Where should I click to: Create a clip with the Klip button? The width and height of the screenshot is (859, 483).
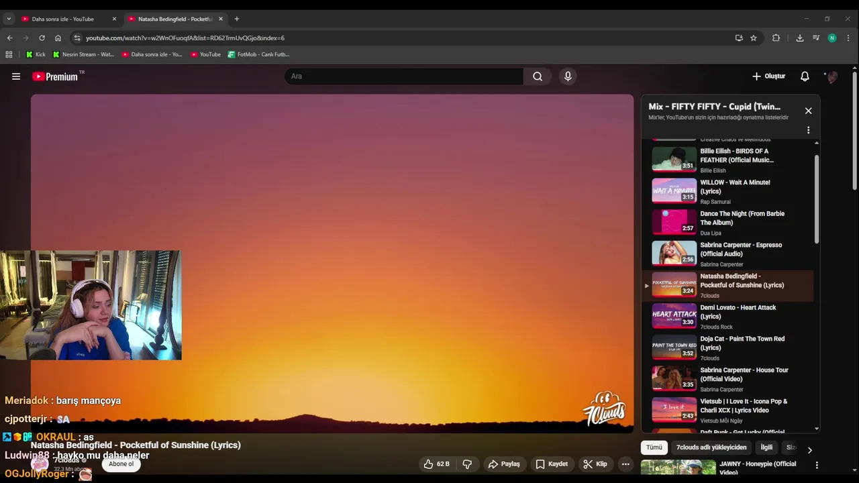[x=595, y=464]
